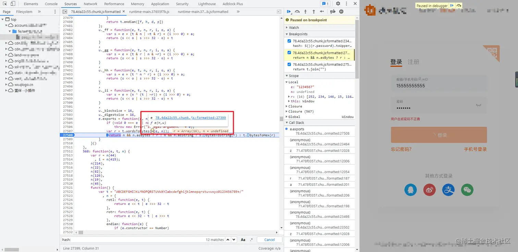
Task: Switch to the Console tab
Action: [x=51, y=4]
